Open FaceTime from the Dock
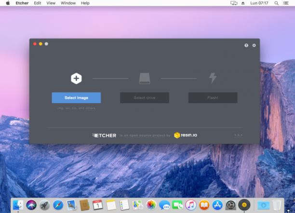 [x=177, y=205]
